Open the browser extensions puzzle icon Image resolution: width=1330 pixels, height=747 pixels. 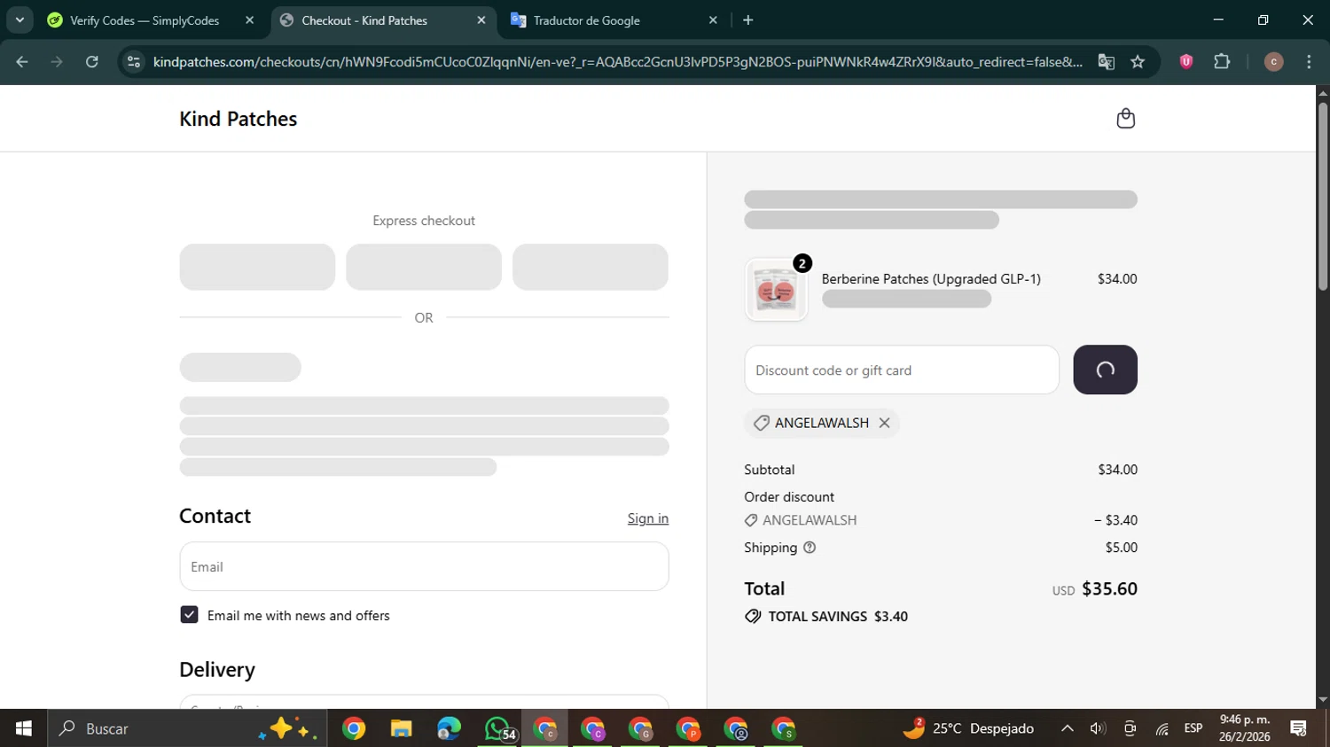[x=1222, y=62]
